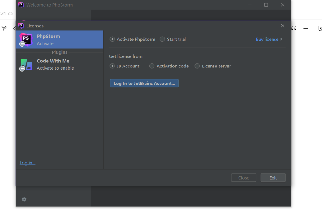Close the Licenses dialog
This screenshot has width=322, height=209.
tap(283, 26)
